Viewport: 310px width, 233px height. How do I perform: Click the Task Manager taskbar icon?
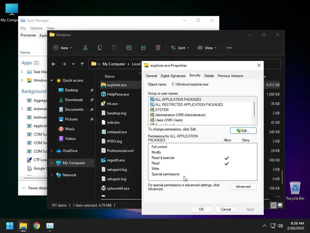click(x=50, y=226)
